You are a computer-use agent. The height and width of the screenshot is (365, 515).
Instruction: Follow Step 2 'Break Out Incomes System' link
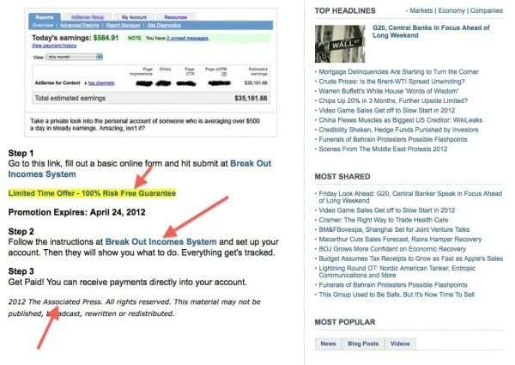[x=161, y=242]
